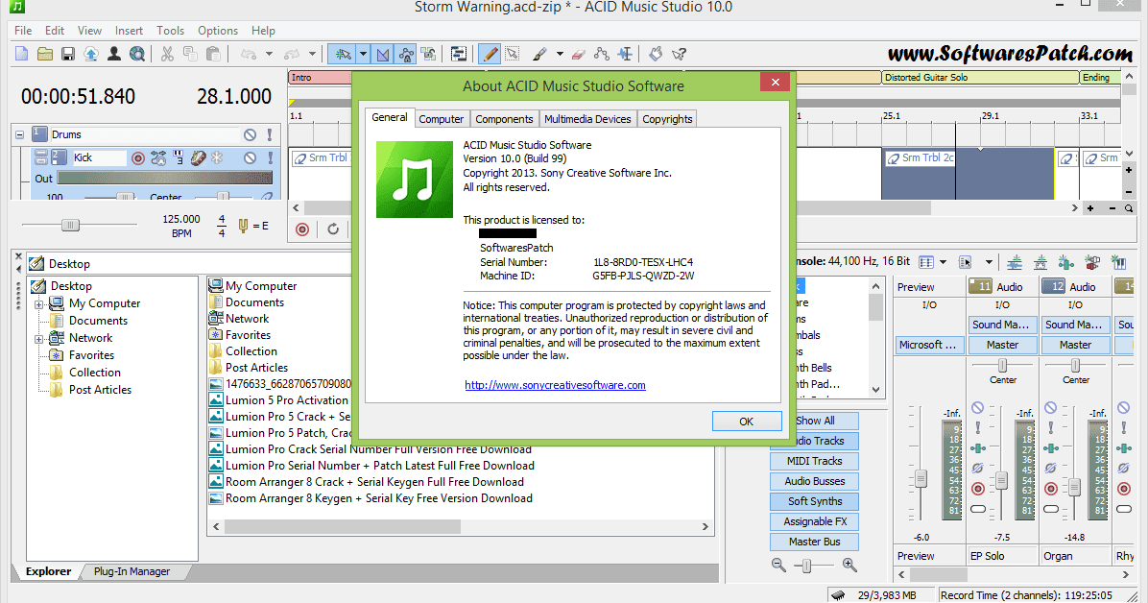Open the sonycreativesoftware.com link
1148x603 pixels.
[555, 385]
